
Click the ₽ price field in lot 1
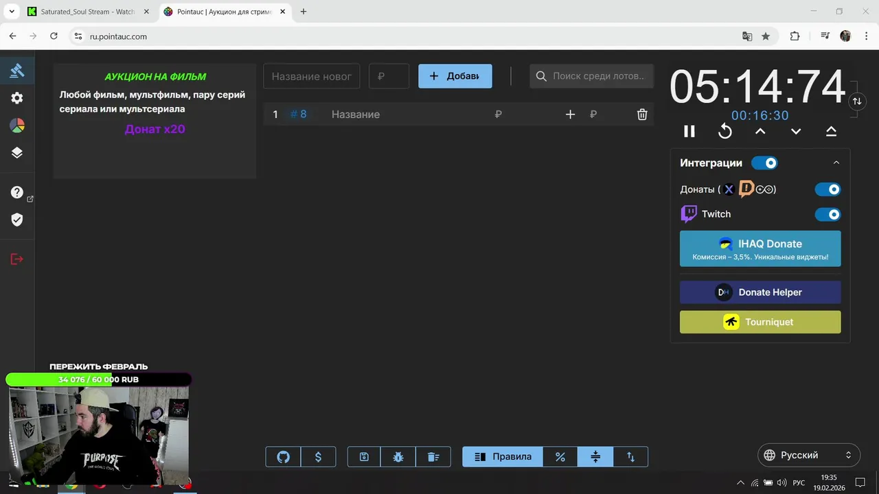(x=522, y=115)
